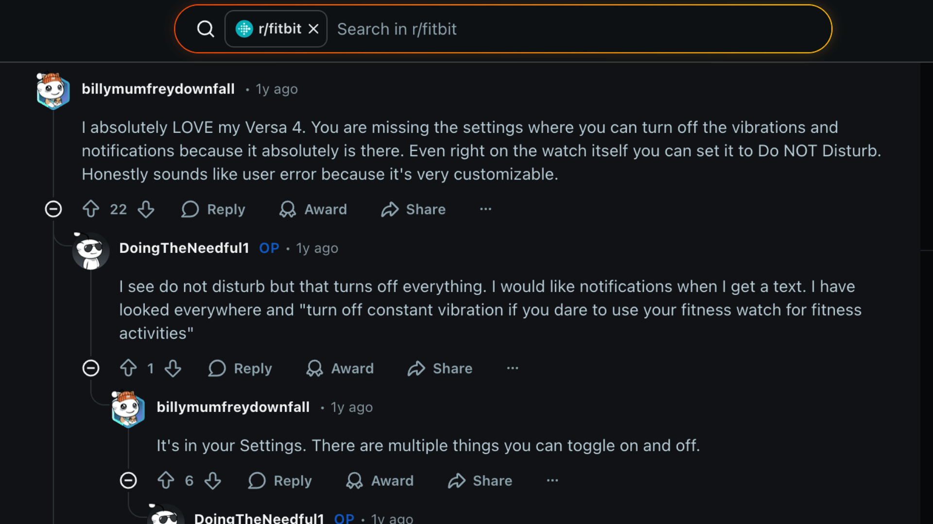Screen dimensions: 933x524
Task: Open more options for DoingTheNeedful1's reply
Action: click(x=512, y=368)
